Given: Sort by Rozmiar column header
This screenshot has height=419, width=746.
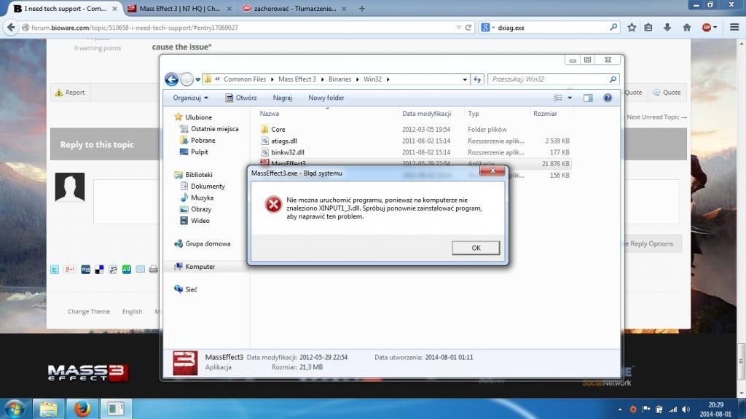Looking at the screenshot, I should (x=545, y=114).
